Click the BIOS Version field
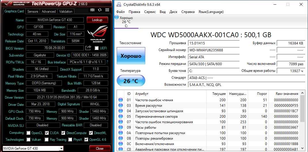Viewport: 308px width, 152px height. click(55, 48)
